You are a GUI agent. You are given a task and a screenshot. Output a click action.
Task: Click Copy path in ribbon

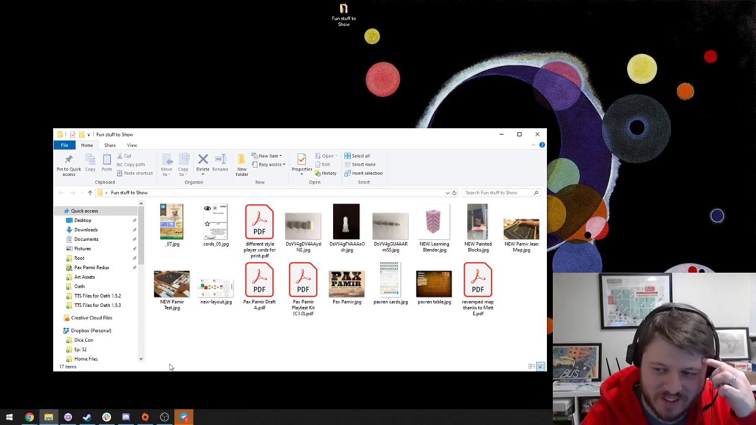point(131,165)
